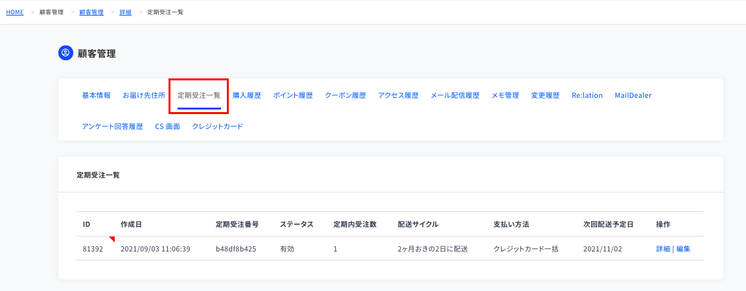
Task: Open the アクセス履歴 tab
Action: coord(398,95)
